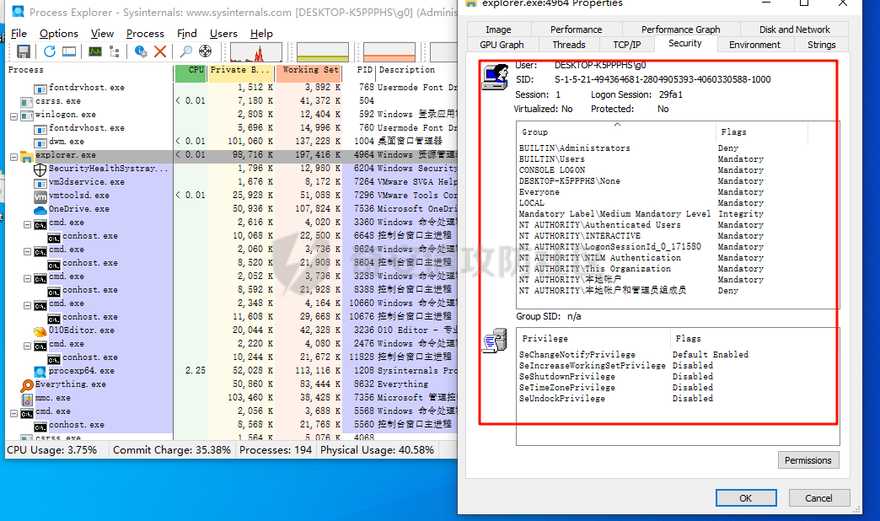Viewport: 880px width, 521px height.
Task: Click the Commit Charge status bar entry
Action: [172, 450]
